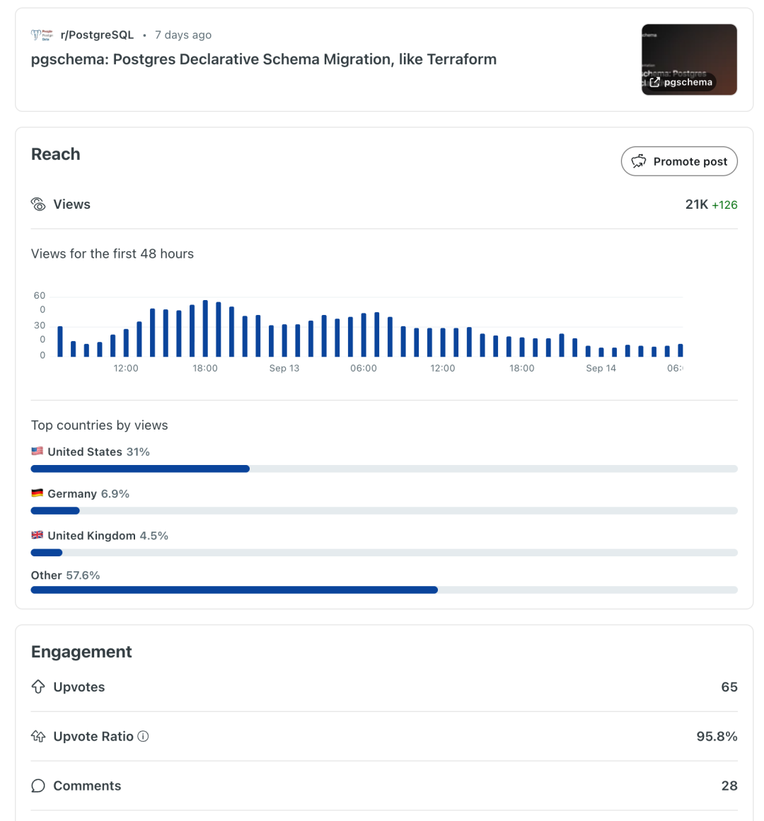
Task: Click the upvote arrow icon beside Upvotes
Action: coord(38,687)
